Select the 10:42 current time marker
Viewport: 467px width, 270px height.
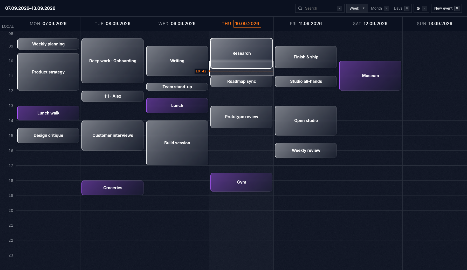(201, 71)
